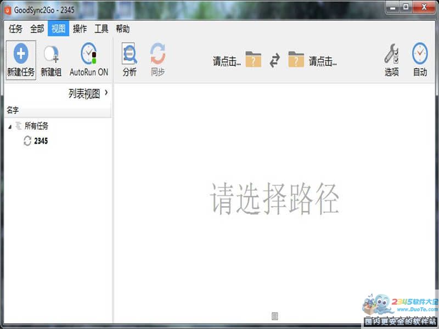Click the small log icon at bottom center
The image size is (439, 329).
pos(275,316)
